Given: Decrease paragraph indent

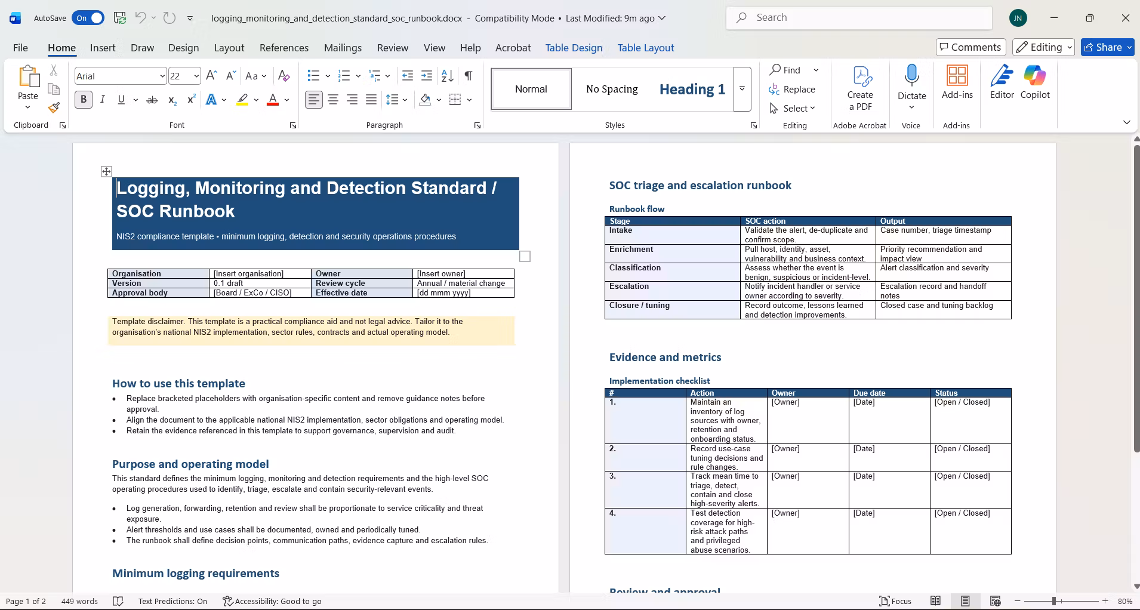Looking at the screenshot, I should (x=408, y=76).
